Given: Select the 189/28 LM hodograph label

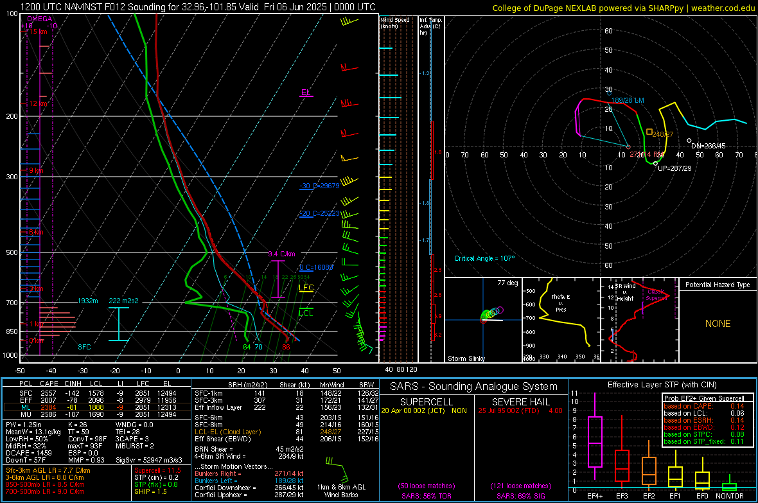Looking at the screenshot, I should click(628, 100).
